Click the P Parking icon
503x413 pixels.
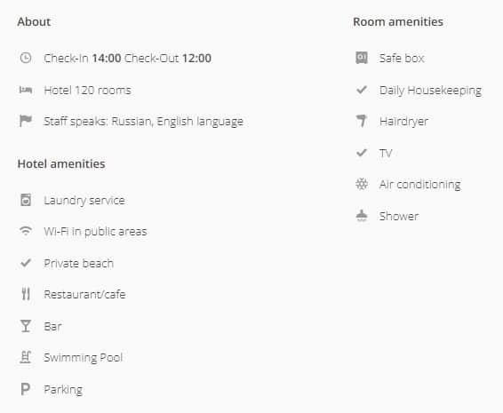(x=26, y=389)
